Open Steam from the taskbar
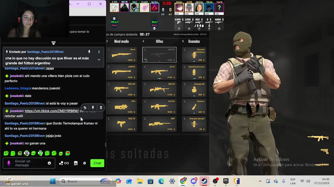 point(204,181)
